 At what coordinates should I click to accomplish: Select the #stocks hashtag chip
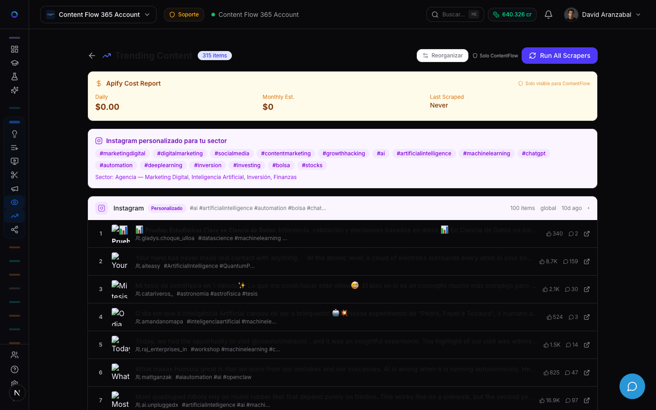pyautogui.click(x=312, y=165)
